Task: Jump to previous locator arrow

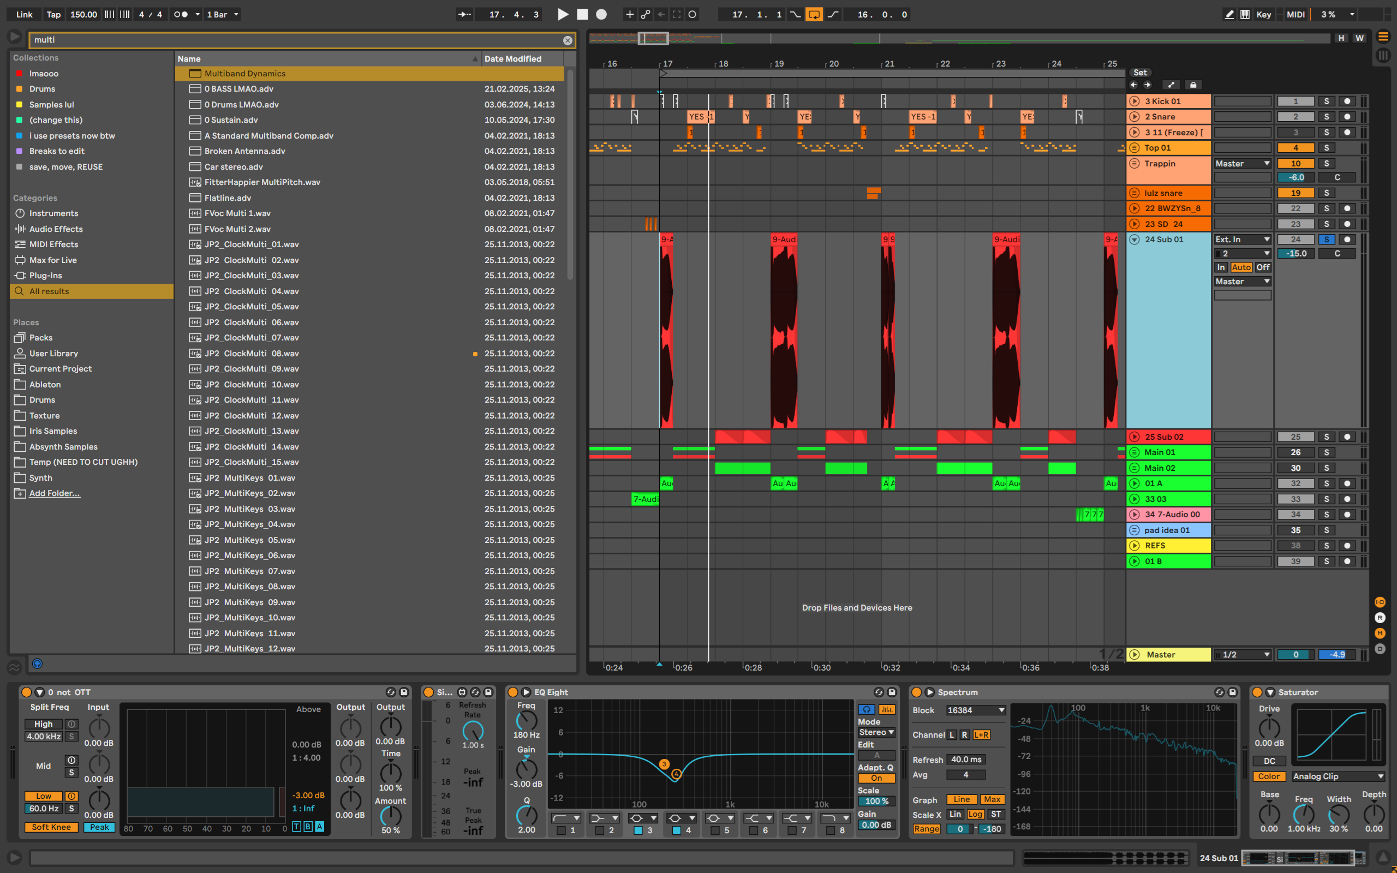Action: (1134, 85)
